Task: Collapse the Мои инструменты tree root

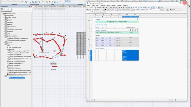Action: coord(2,14)
